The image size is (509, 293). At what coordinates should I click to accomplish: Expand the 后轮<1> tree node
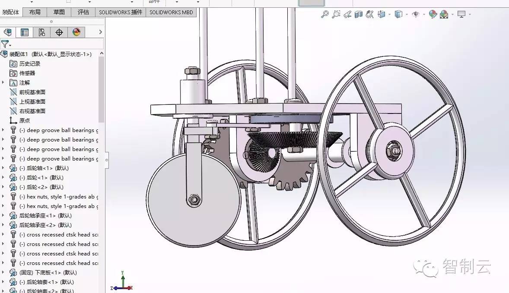click(x=3, y=177)
